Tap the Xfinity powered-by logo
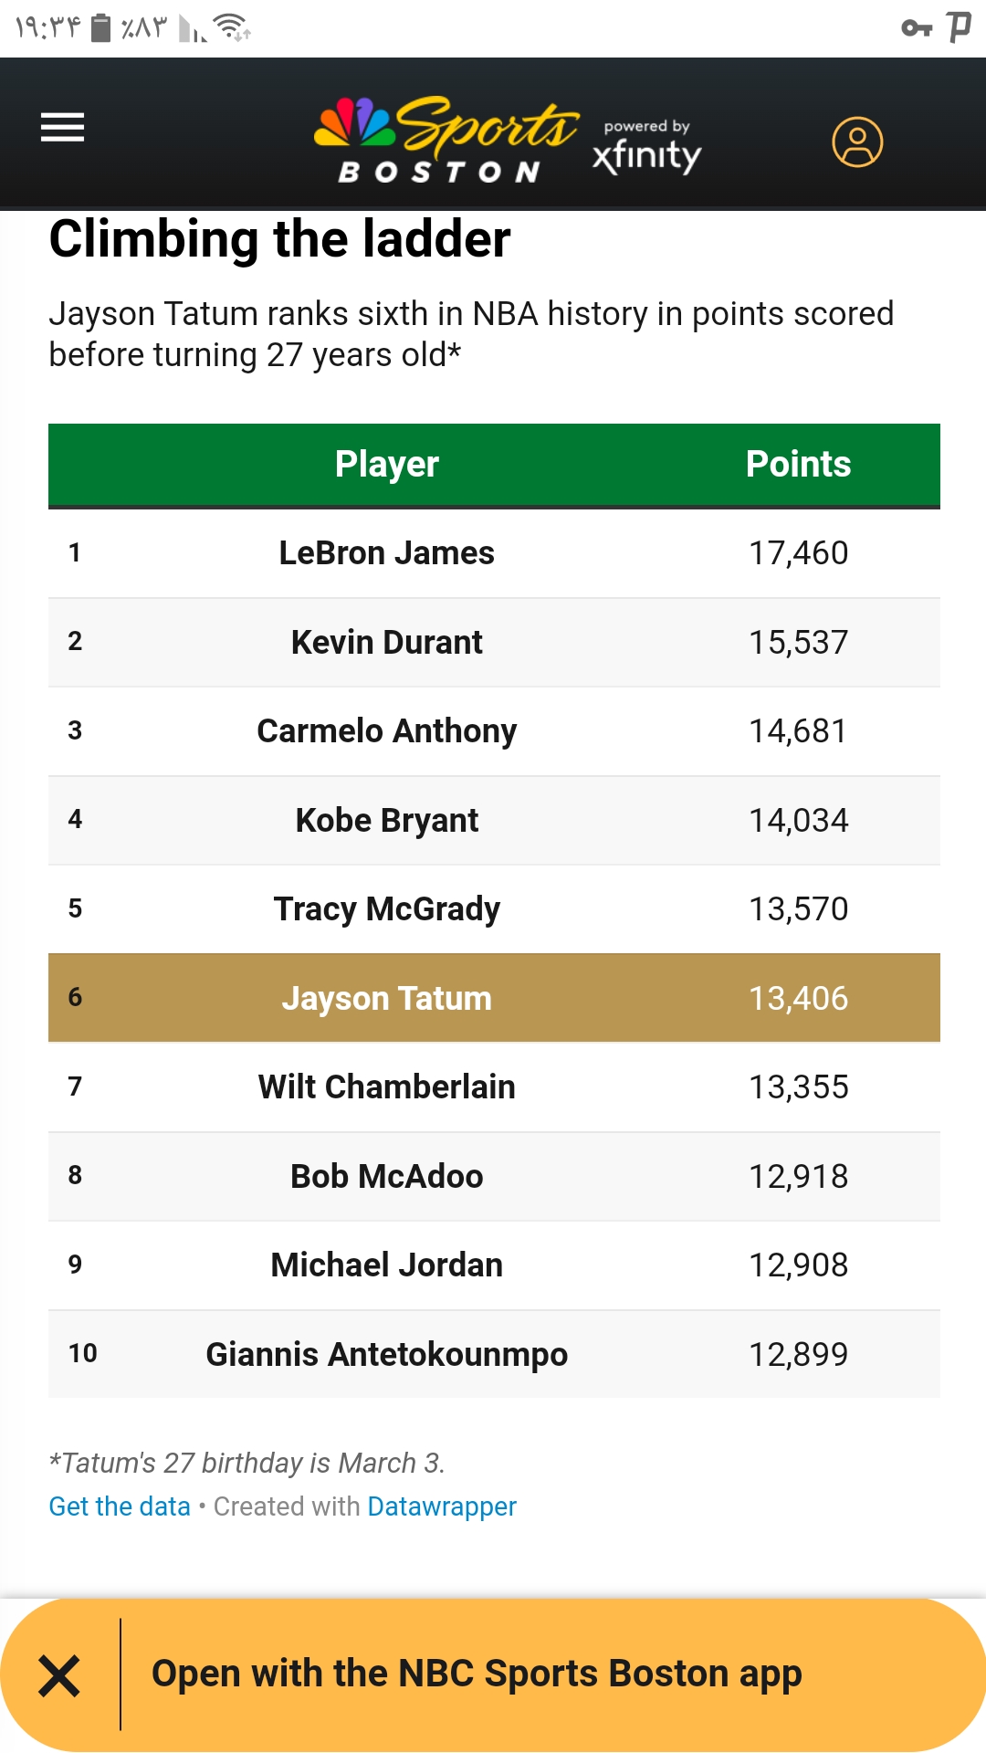The height and width of the screenshot is (1753, 986). click(x=646, y=146)
